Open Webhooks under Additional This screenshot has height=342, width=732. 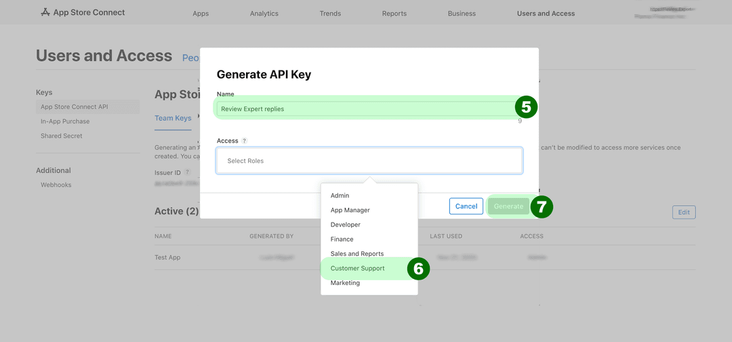click(56, 185)
